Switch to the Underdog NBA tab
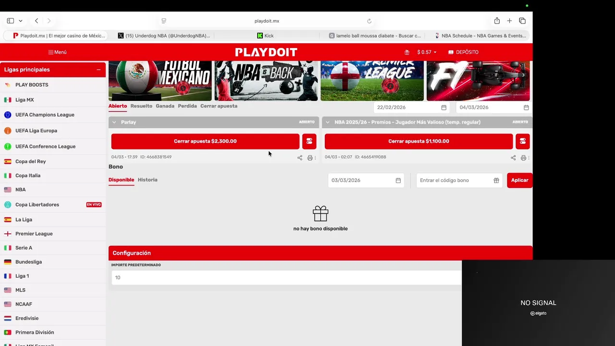615x346 pixels. point(163,36)
